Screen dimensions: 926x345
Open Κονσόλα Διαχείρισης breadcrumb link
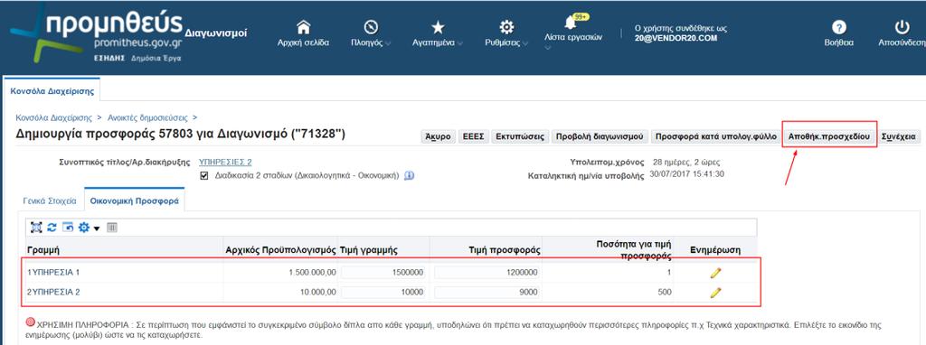click(x=53, y=117)
